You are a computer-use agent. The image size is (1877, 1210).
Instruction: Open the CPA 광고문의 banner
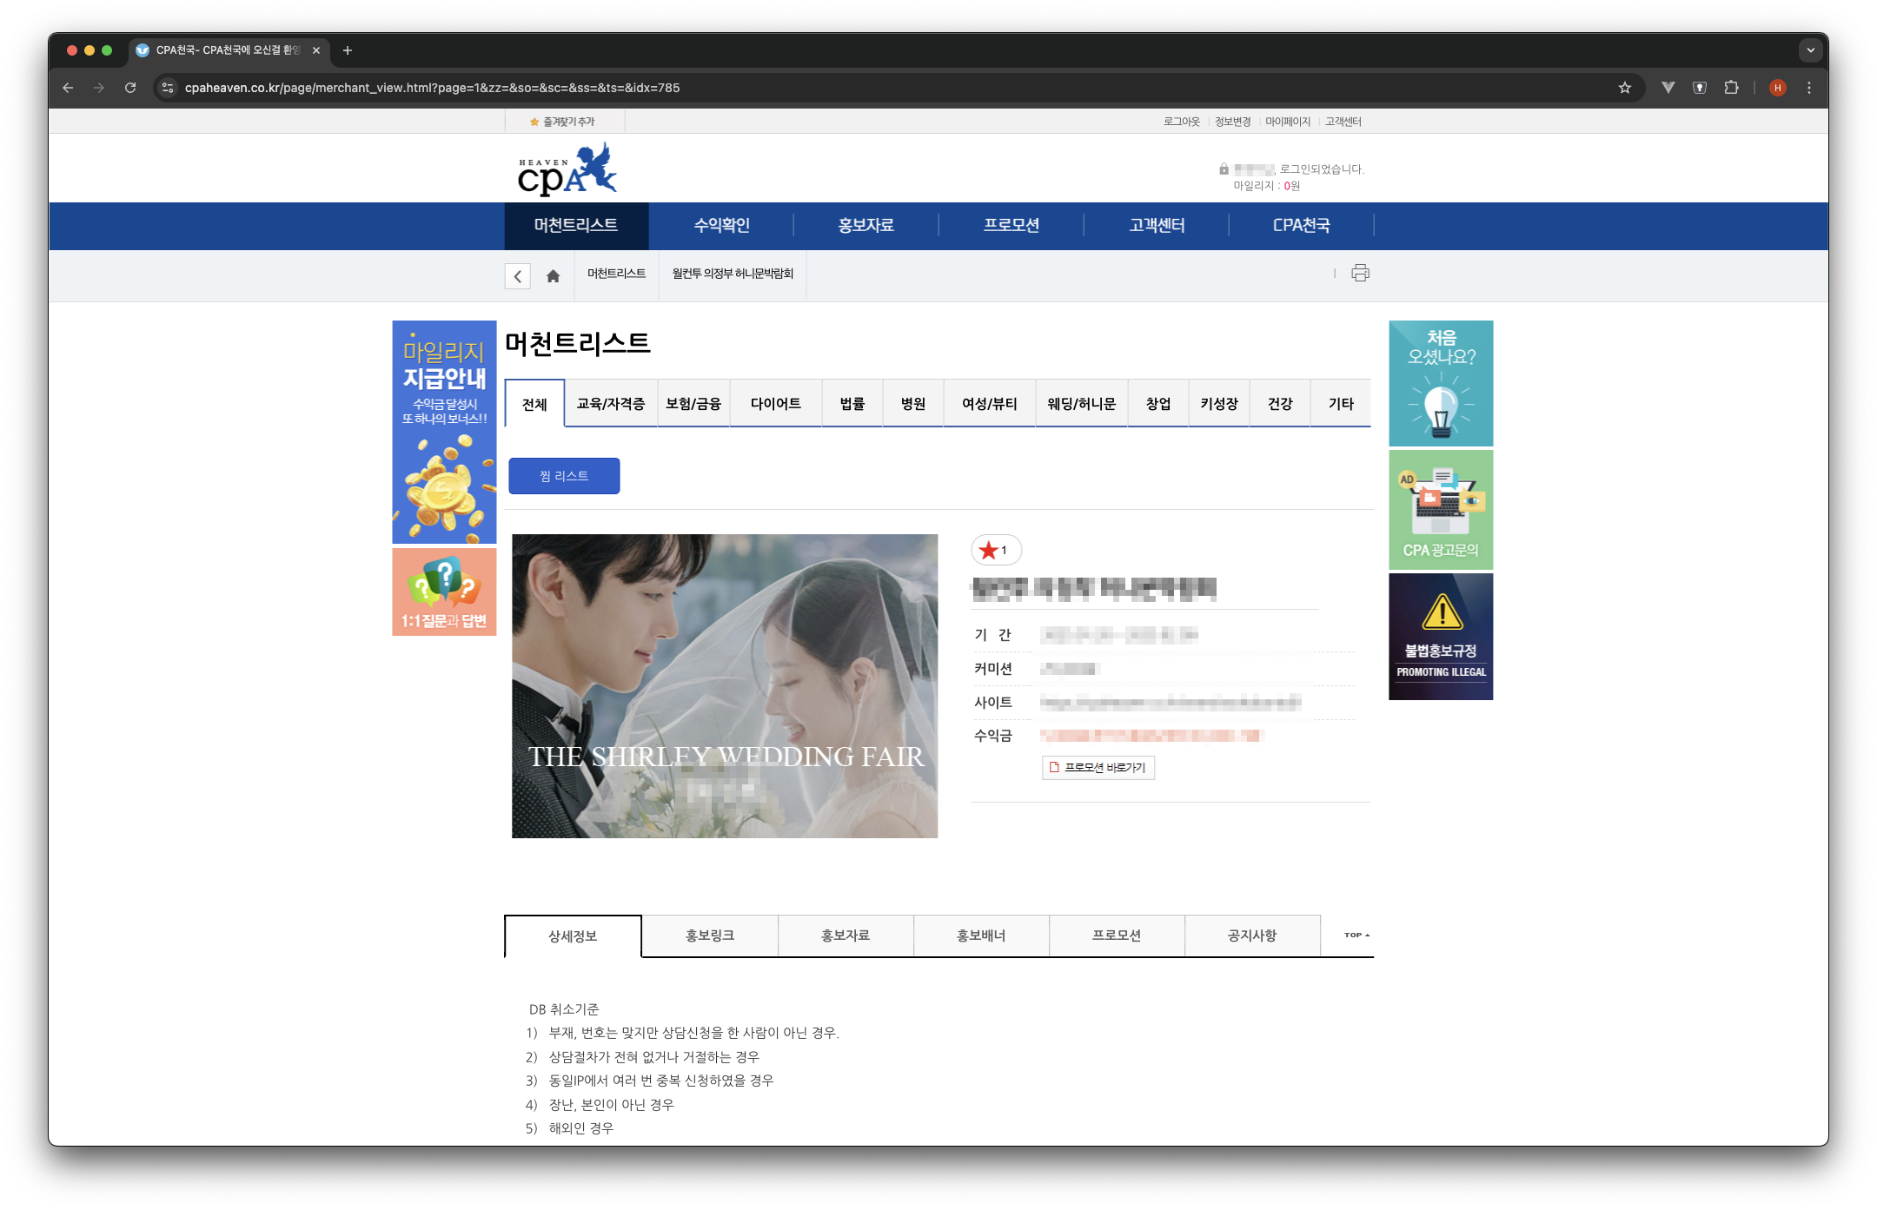tap(1441, 510)
